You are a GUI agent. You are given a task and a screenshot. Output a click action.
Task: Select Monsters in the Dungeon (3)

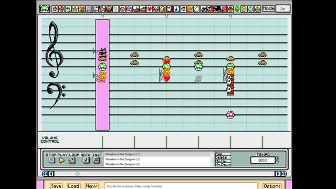tap(157, 164)
